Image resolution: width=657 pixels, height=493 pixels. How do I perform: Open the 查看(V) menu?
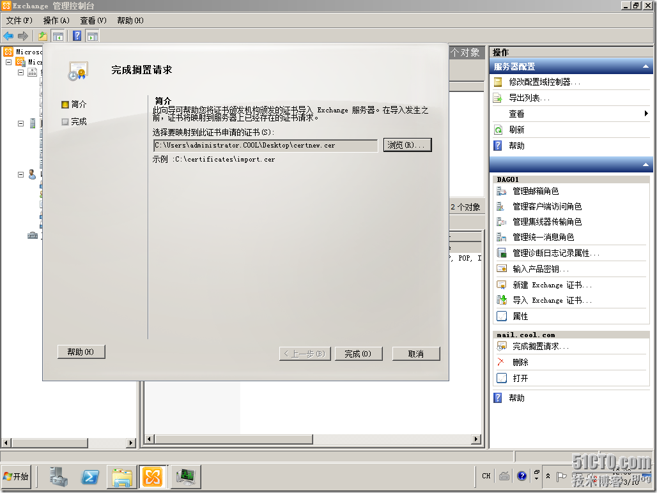point(92,20)
